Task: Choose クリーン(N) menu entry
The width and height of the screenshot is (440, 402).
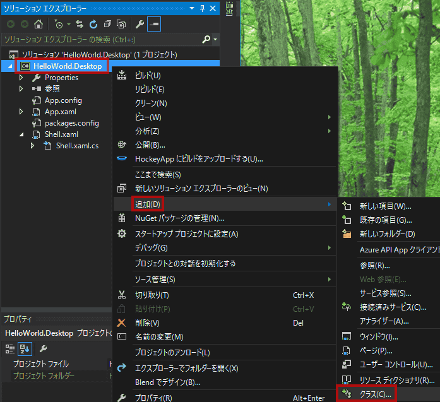Action: pos(225,103)
